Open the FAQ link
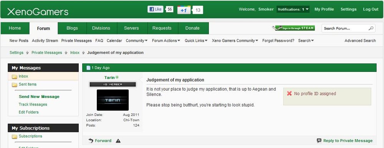Screen dimensions: 384x148 [x=99, y=41]
